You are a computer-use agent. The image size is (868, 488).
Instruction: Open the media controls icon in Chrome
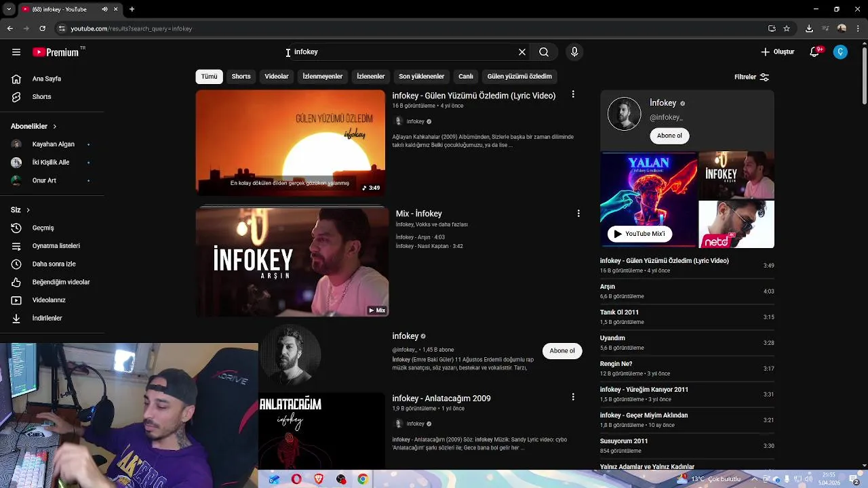click(825, 28)
